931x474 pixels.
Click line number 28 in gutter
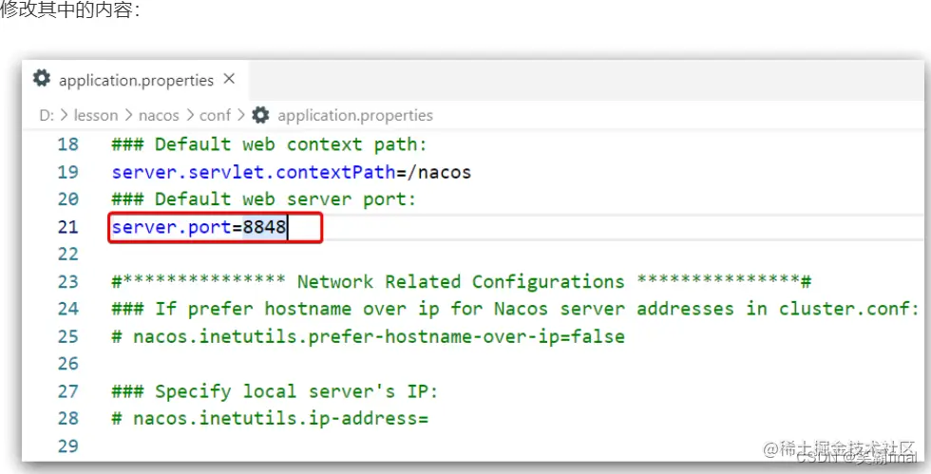click(x=67, y=419)
